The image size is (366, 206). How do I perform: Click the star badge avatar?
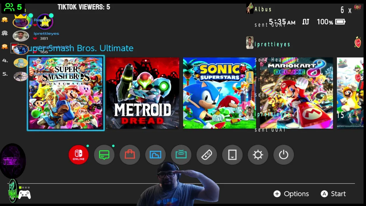[45, 21]
